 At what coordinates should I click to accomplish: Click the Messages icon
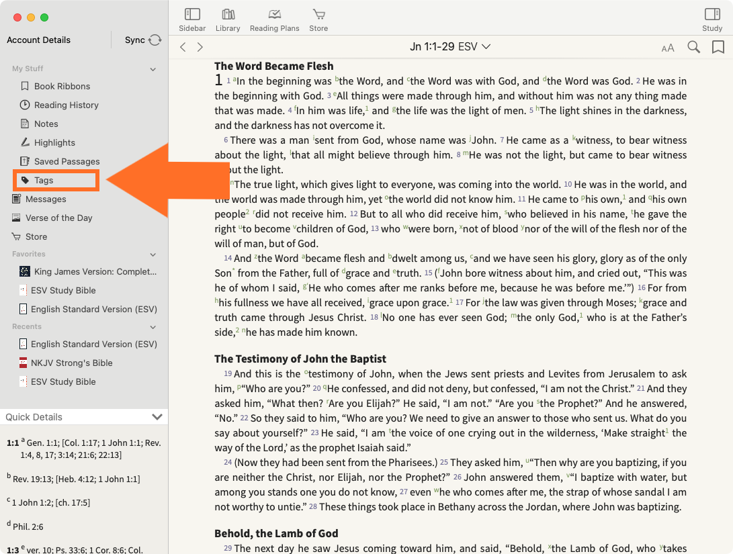(x=16, y=199)
